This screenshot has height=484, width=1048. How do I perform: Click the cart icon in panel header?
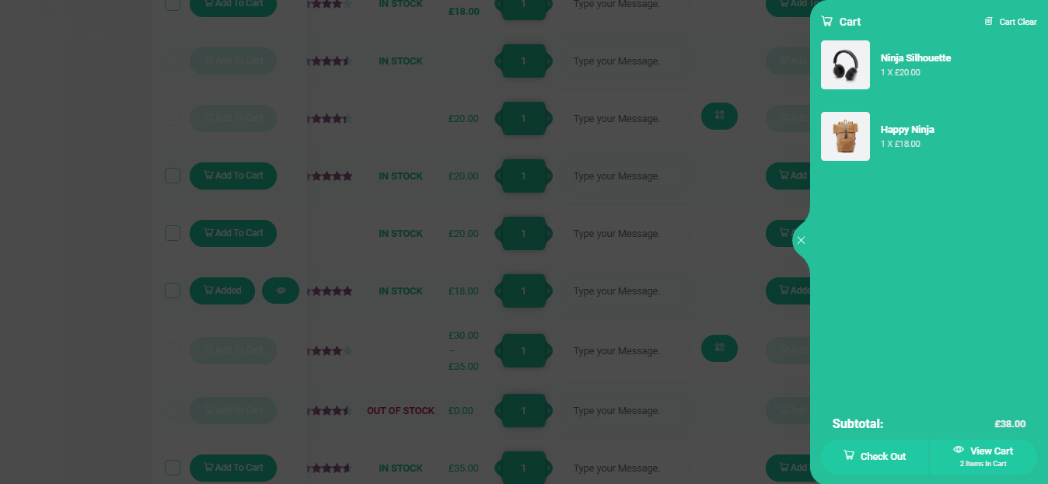pos(826,22)
